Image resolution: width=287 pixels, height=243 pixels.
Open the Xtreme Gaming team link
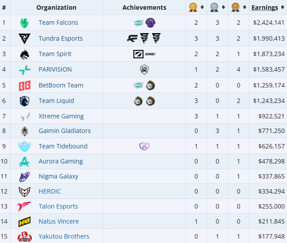61,116
